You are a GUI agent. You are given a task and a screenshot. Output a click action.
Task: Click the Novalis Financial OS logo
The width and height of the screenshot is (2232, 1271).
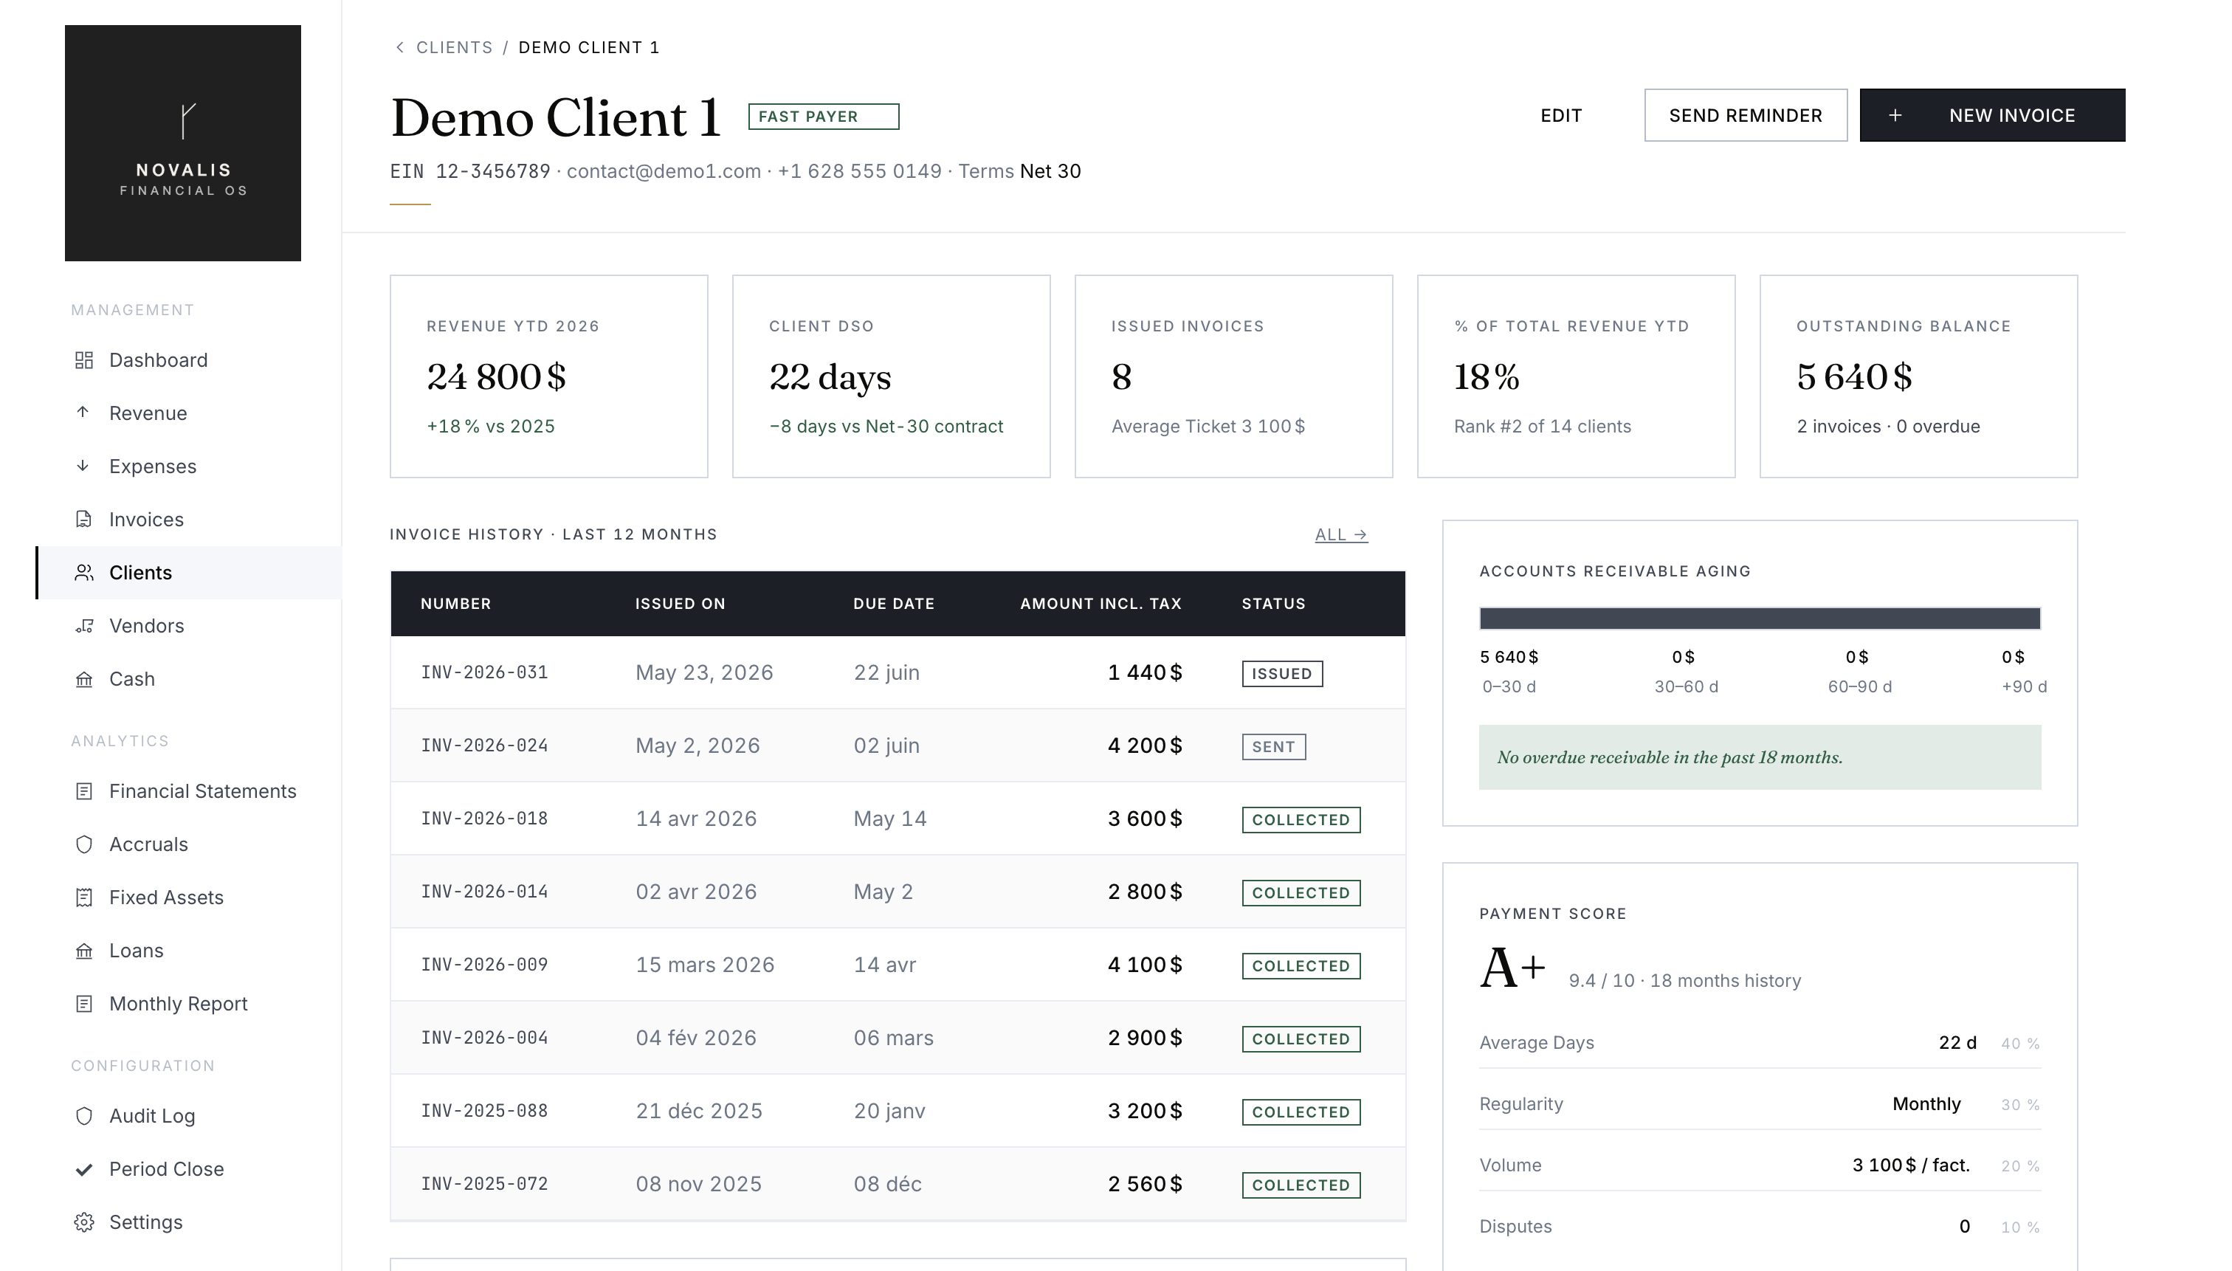pyautogui.click(x=182, y=142)
